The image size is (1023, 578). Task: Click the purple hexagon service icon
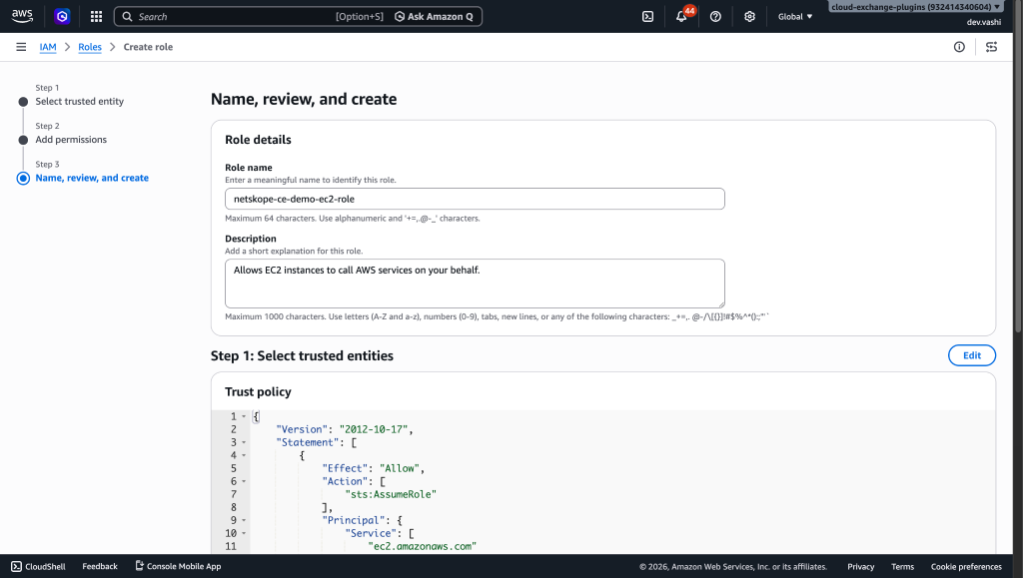tap(62, 16)
